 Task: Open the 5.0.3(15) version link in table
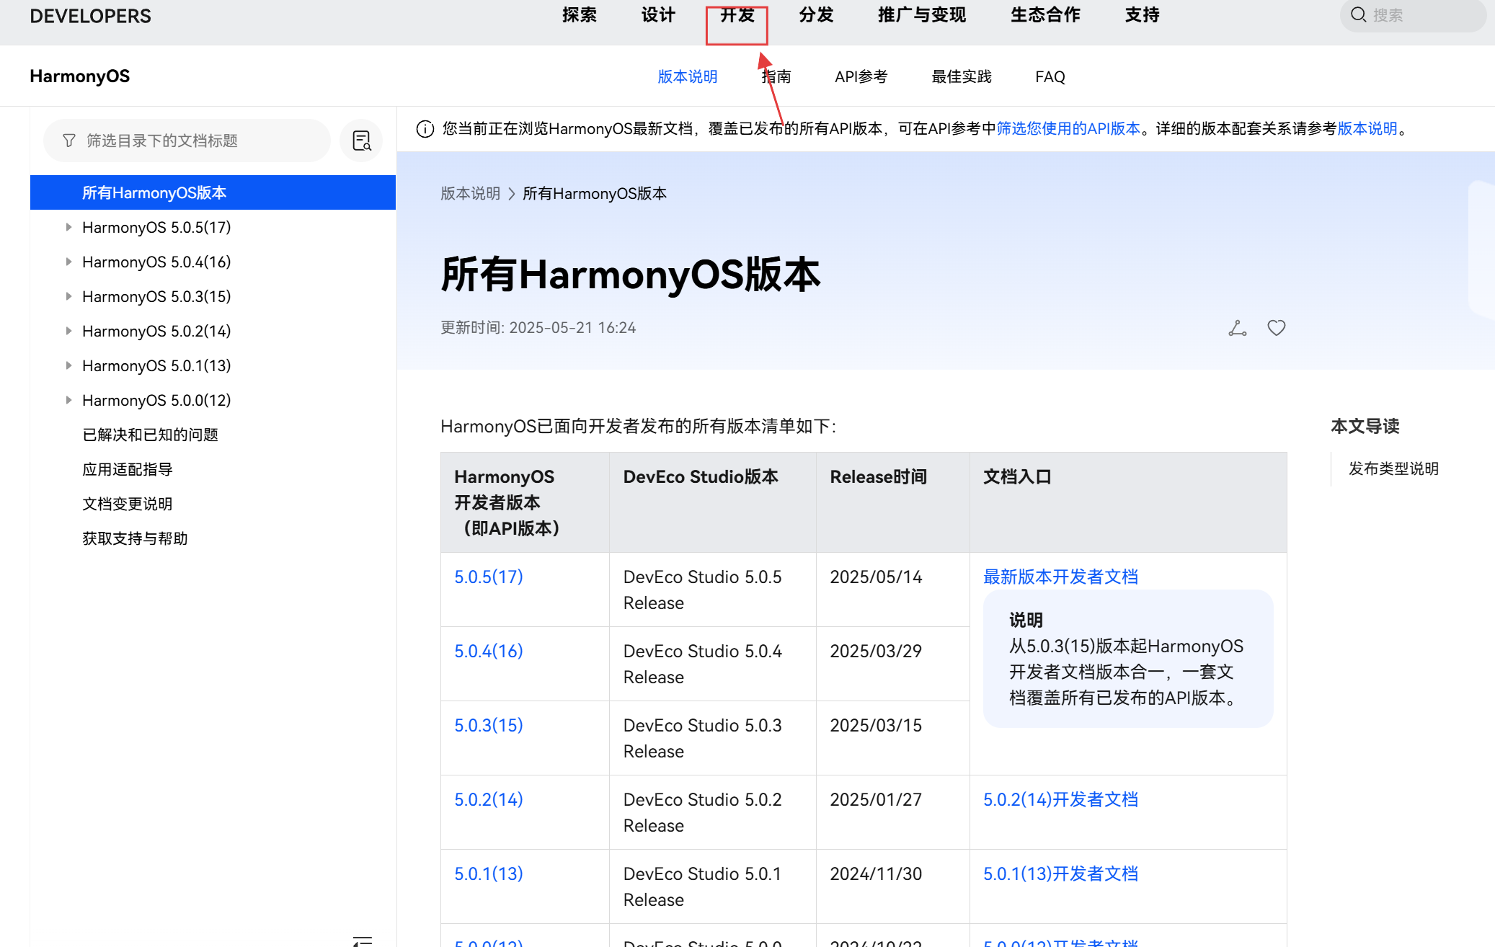coord(489,725)
